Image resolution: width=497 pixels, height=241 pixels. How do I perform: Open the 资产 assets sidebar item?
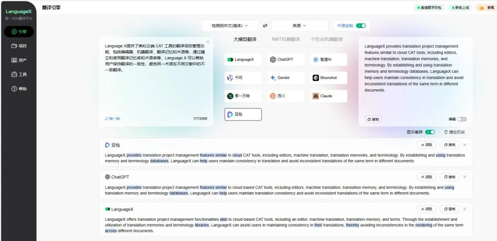pos(19,60)
